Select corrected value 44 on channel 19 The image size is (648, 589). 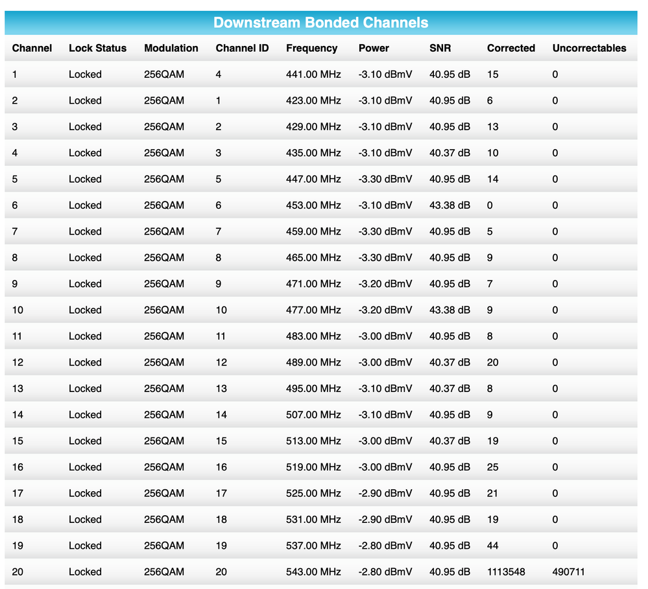tap(493, 546)
